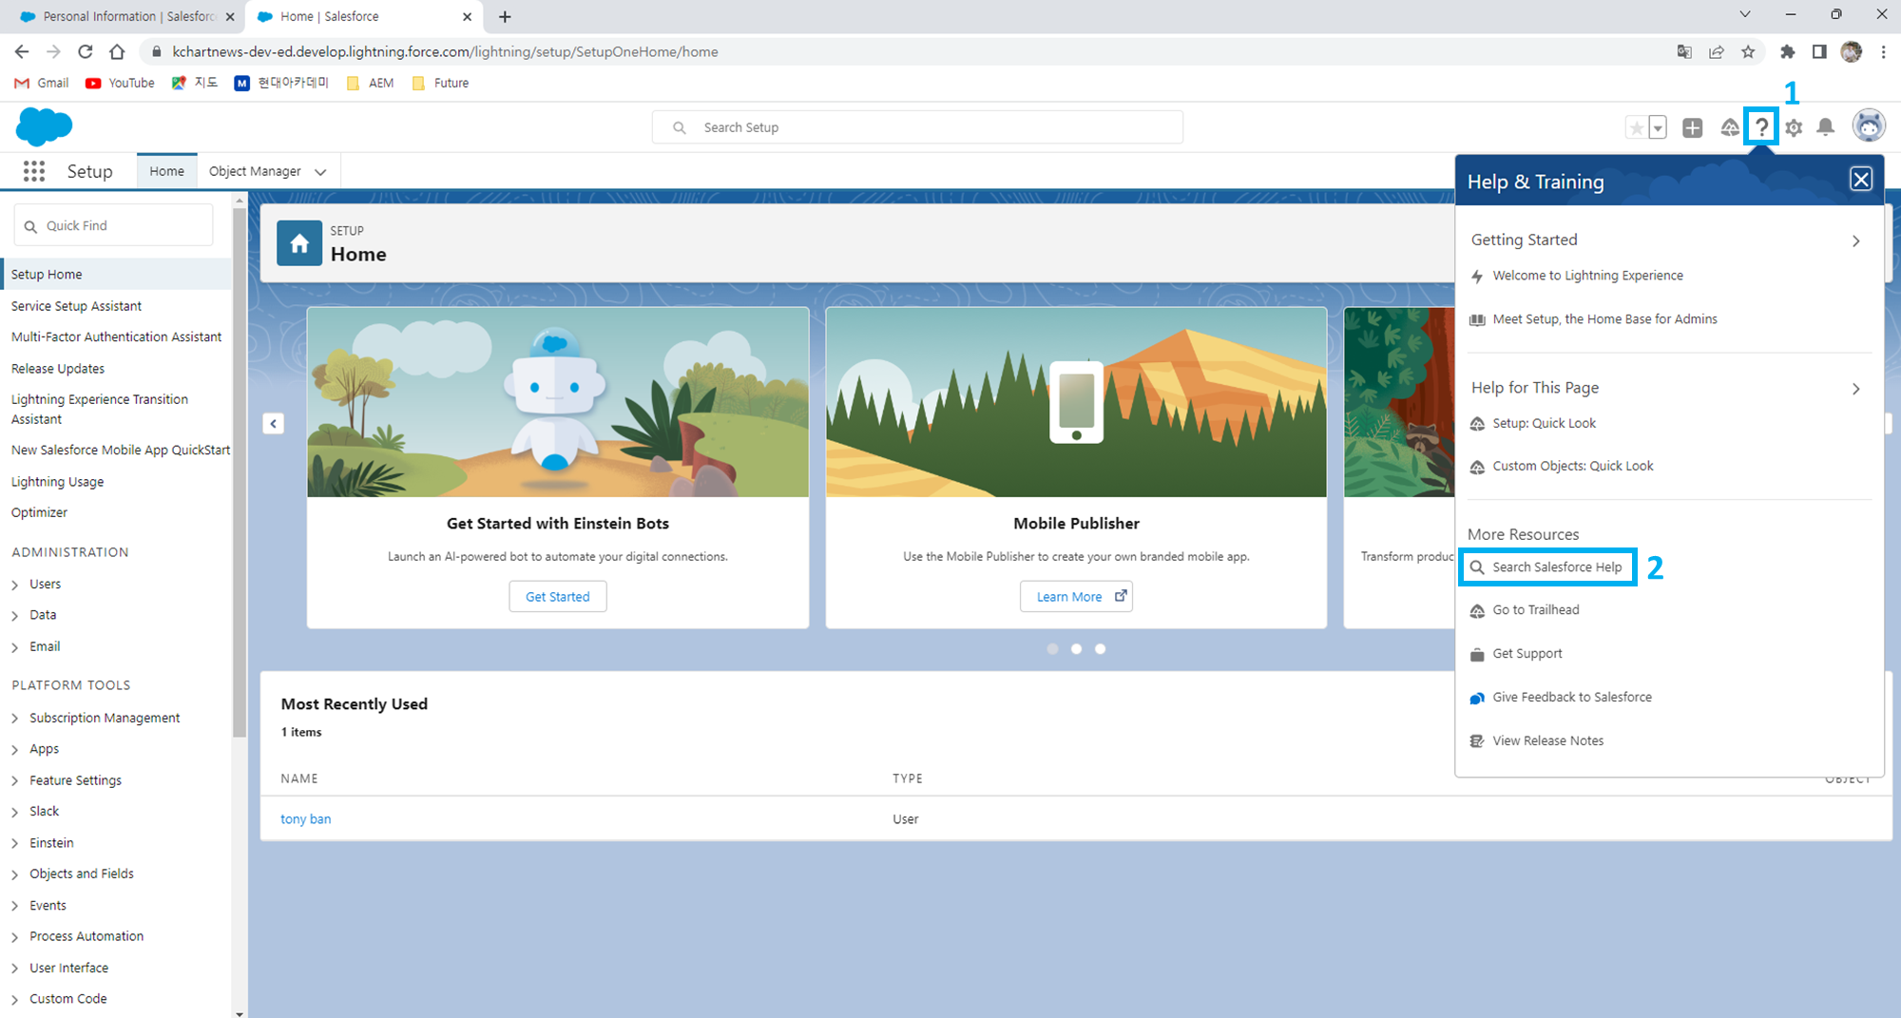Click Go to Trailhead

click(x=1535, y=610)
